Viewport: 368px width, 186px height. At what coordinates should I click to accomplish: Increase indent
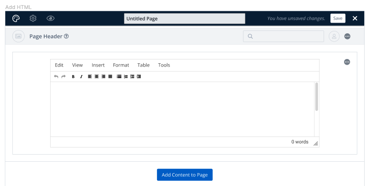pos(139,77)
